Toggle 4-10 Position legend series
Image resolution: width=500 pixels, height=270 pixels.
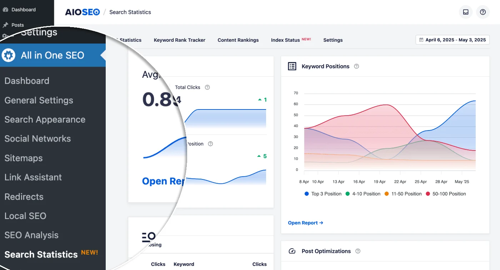(x=363, y=194)
